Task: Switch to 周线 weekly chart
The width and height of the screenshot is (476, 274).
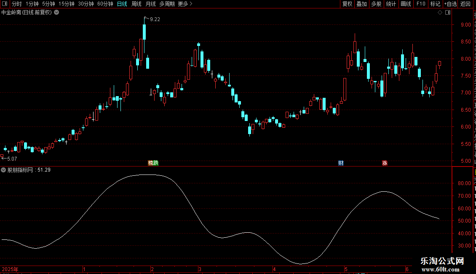Action: click(x=136, y=4)
